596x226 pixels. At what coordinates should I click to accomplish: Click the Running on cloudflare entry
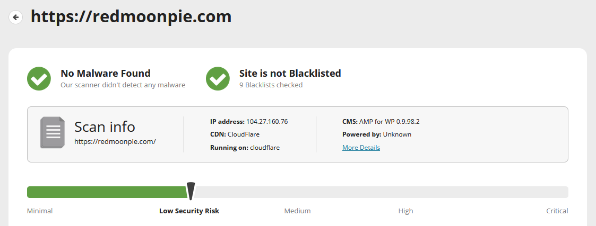click(x=245, y=148)
